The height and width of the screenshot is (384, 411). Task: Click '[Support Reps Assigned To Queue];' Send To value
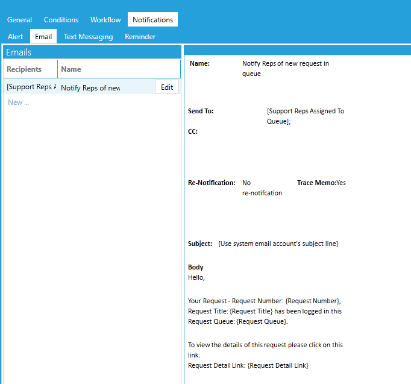point(306,116)
